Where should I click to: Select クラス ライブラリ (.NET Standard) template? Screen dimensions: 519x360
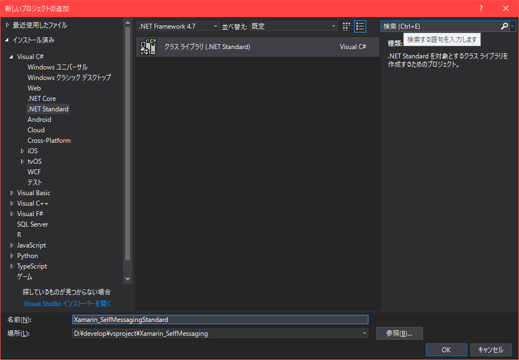point(258,47)
